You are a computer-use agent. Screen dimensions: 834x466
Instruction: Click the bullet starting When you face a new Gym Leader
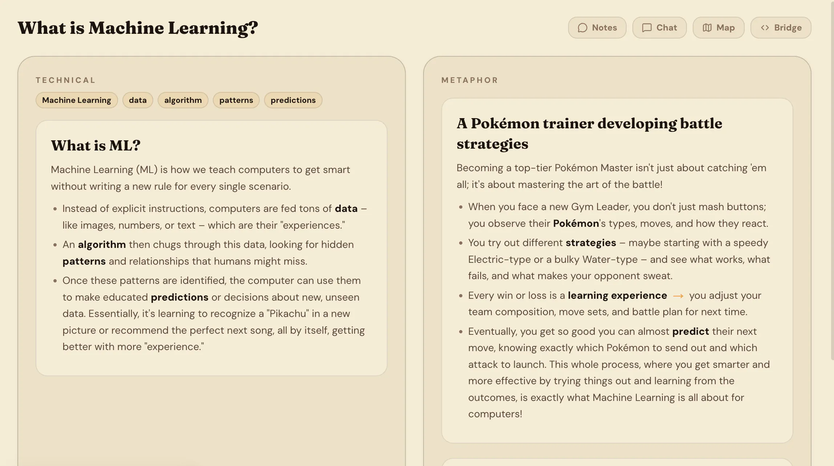coord(618,215)
